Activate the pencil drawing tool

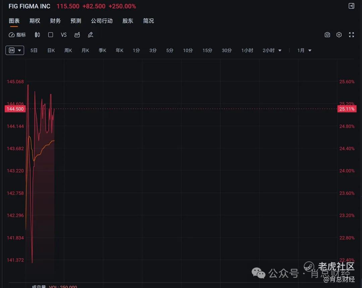tap(90, 35)
